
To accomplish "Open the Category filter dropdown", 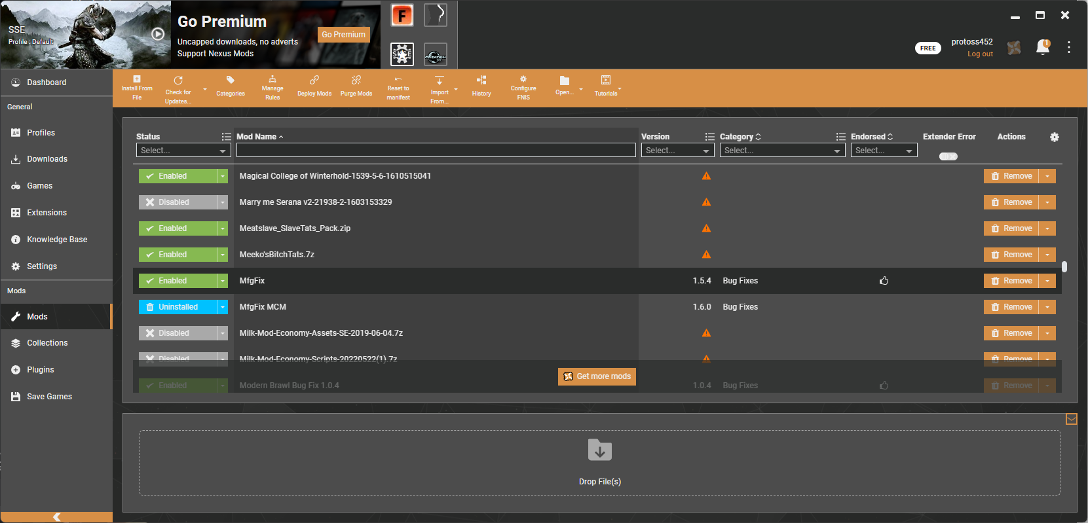I will coord(783,151).
